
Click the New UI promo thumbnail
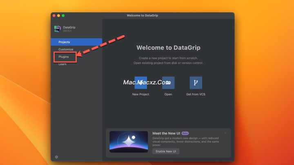coord(129,142)
